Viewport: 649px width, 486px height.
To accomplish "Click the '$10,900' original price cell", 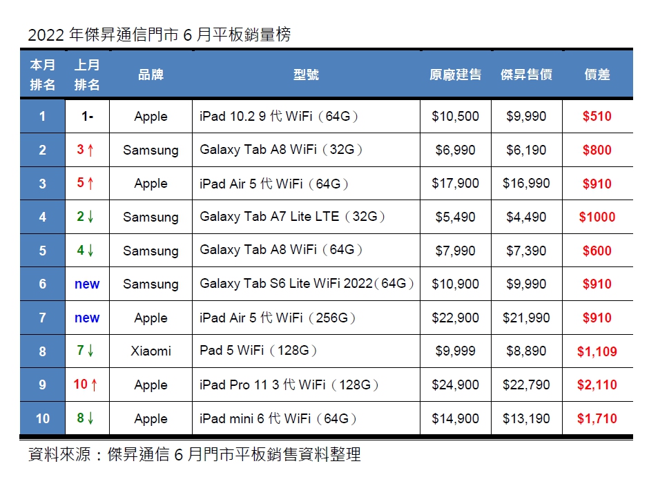I will 455,284.
